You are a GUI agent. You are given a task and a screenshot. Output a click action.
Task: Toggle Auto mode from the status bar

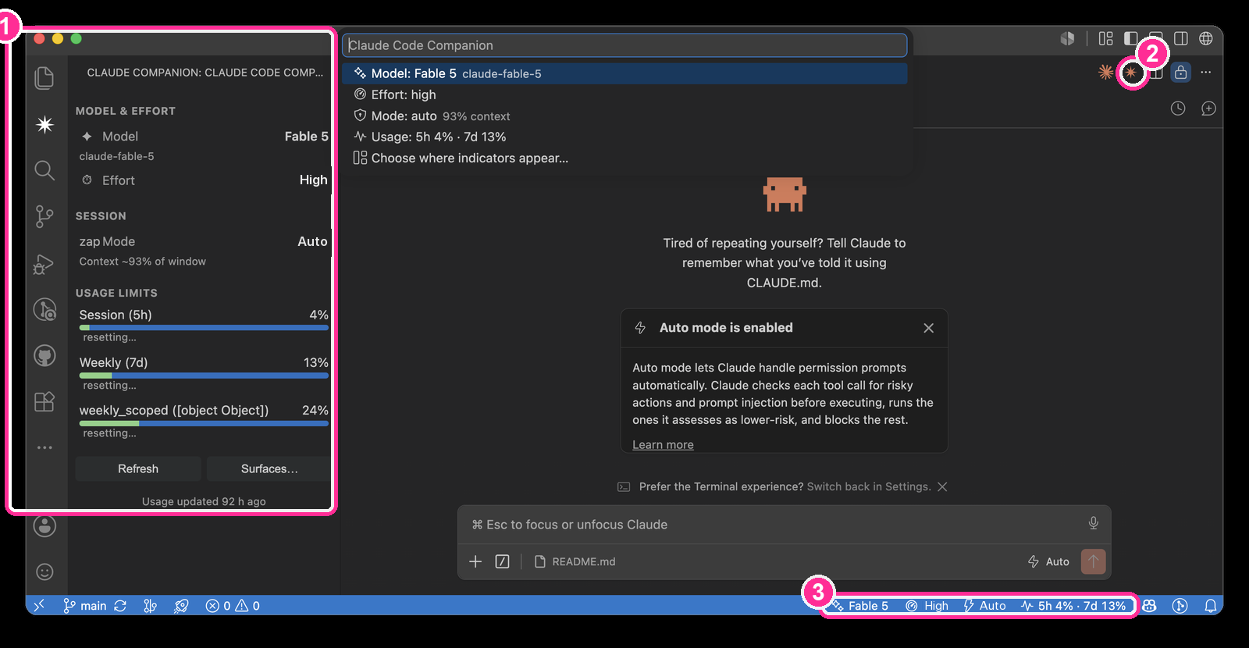pyautogui.click(x=984, y=605)
